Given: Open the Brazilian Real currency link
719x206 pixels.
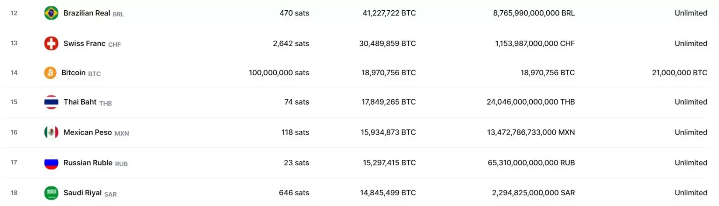Looking at the screenshot, I should click(87, 13).
